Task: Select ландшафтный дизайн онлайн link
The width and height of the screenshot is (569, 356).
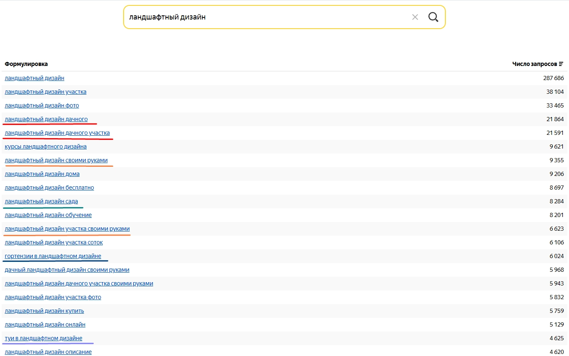Action: (45, 324)
